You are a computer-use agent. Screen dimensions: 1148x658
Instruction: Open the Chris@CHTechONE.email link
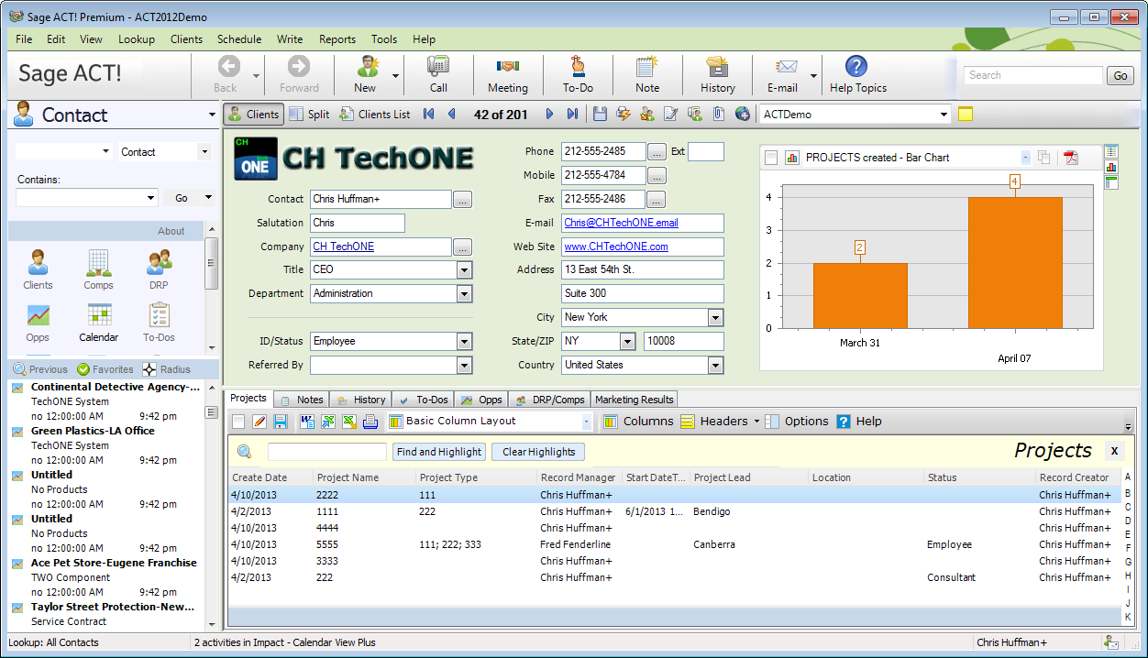click(x=622, y=223)
